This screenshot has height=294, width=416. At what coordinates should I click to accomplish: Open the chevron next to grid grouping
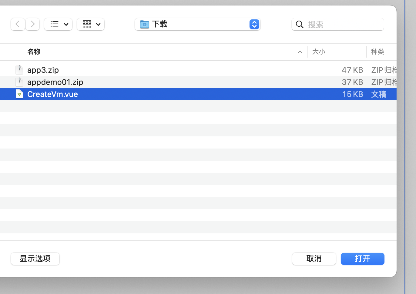click(98, 24)
